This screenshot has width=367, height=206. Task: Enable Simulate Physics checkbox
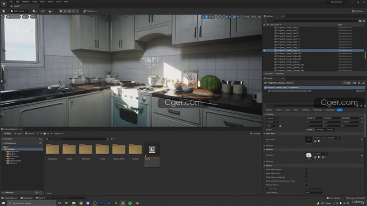pos(307,185)
